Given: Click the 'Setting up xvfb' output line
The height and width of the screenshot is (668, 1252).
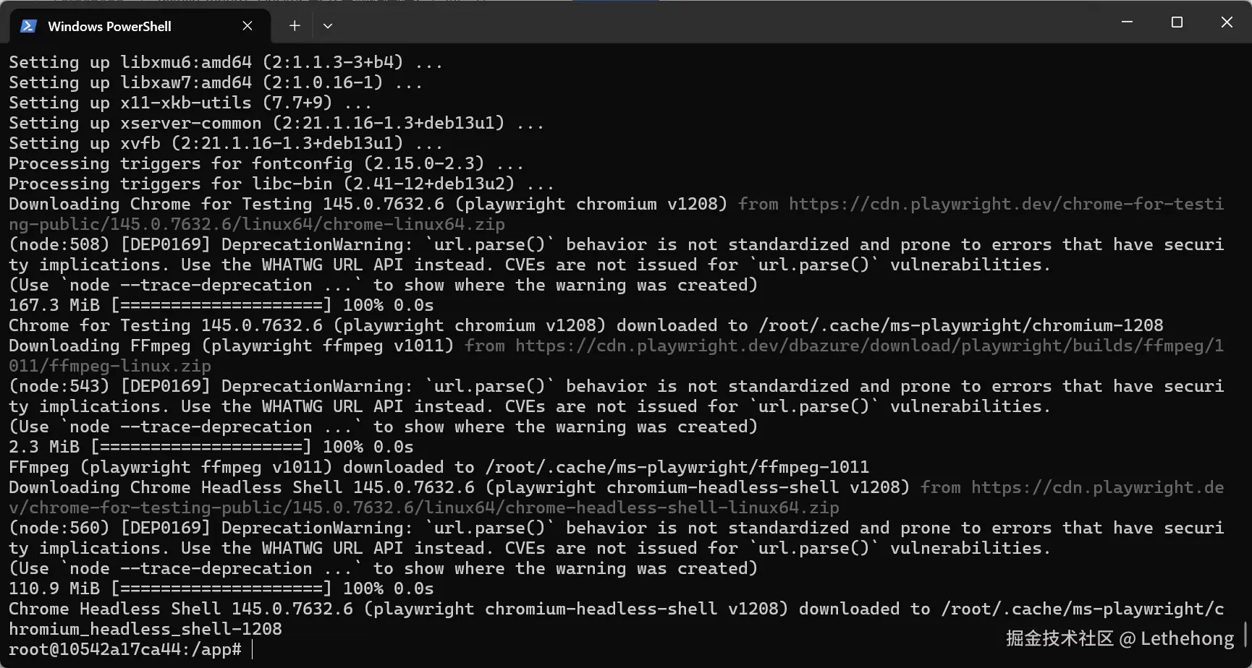Looking at the screenshot, I should click(x=225, y=143).
